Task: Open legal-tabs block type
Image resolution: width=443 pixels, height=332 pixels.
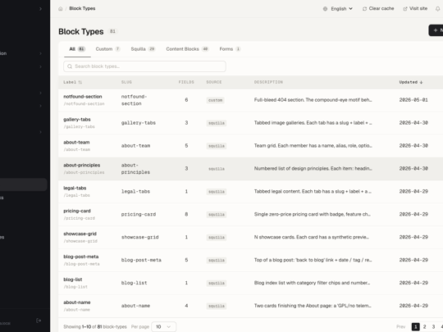Action: point(75,188)
